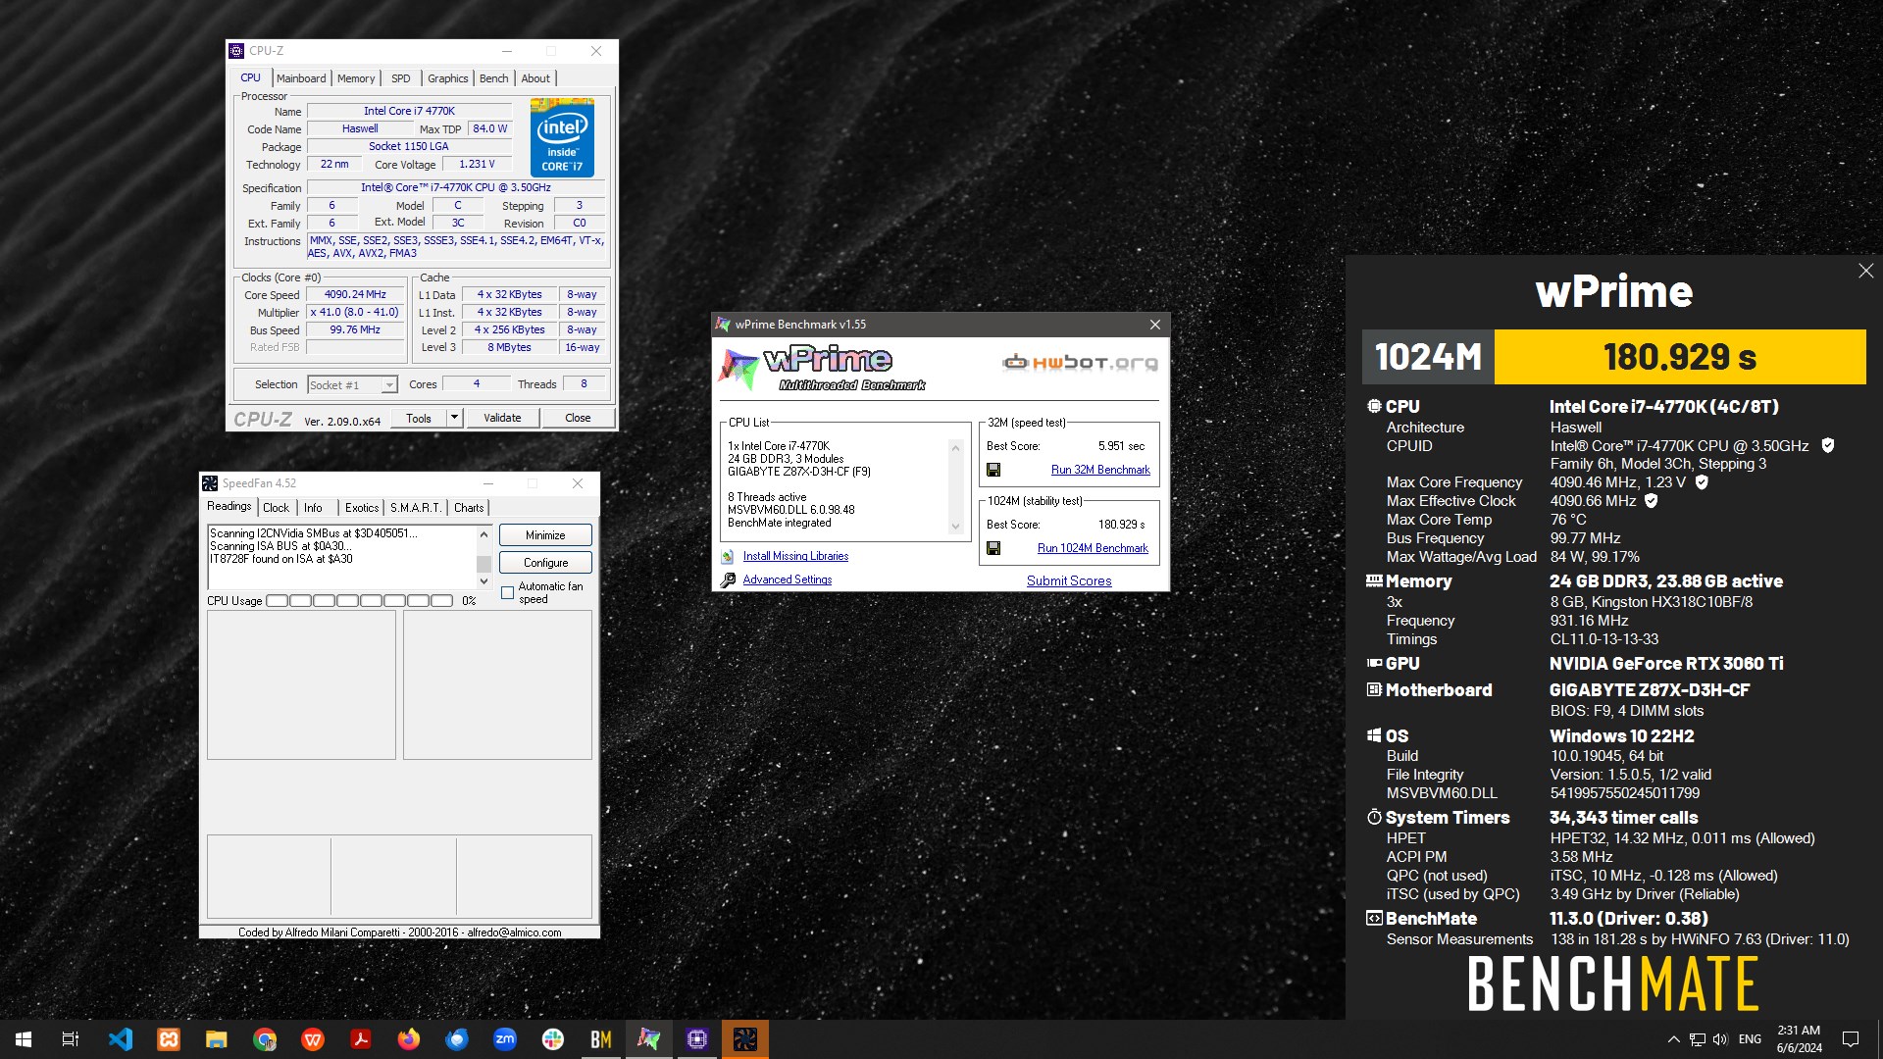Open Thunderbird from the taskbar
Image resolution: width=1883 pixels, height=1059 pixels.
(457, 1039)
